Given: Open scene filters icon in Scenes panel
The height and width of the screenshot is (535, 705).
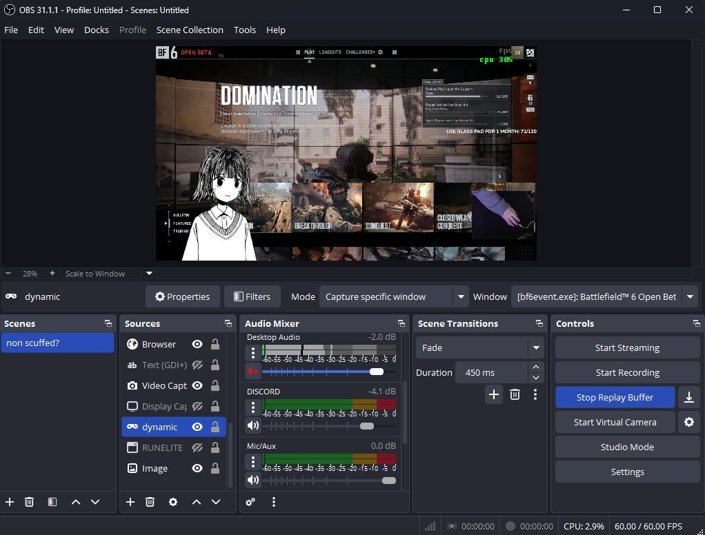Looking at the screenshot, I should tap(52, 502).
